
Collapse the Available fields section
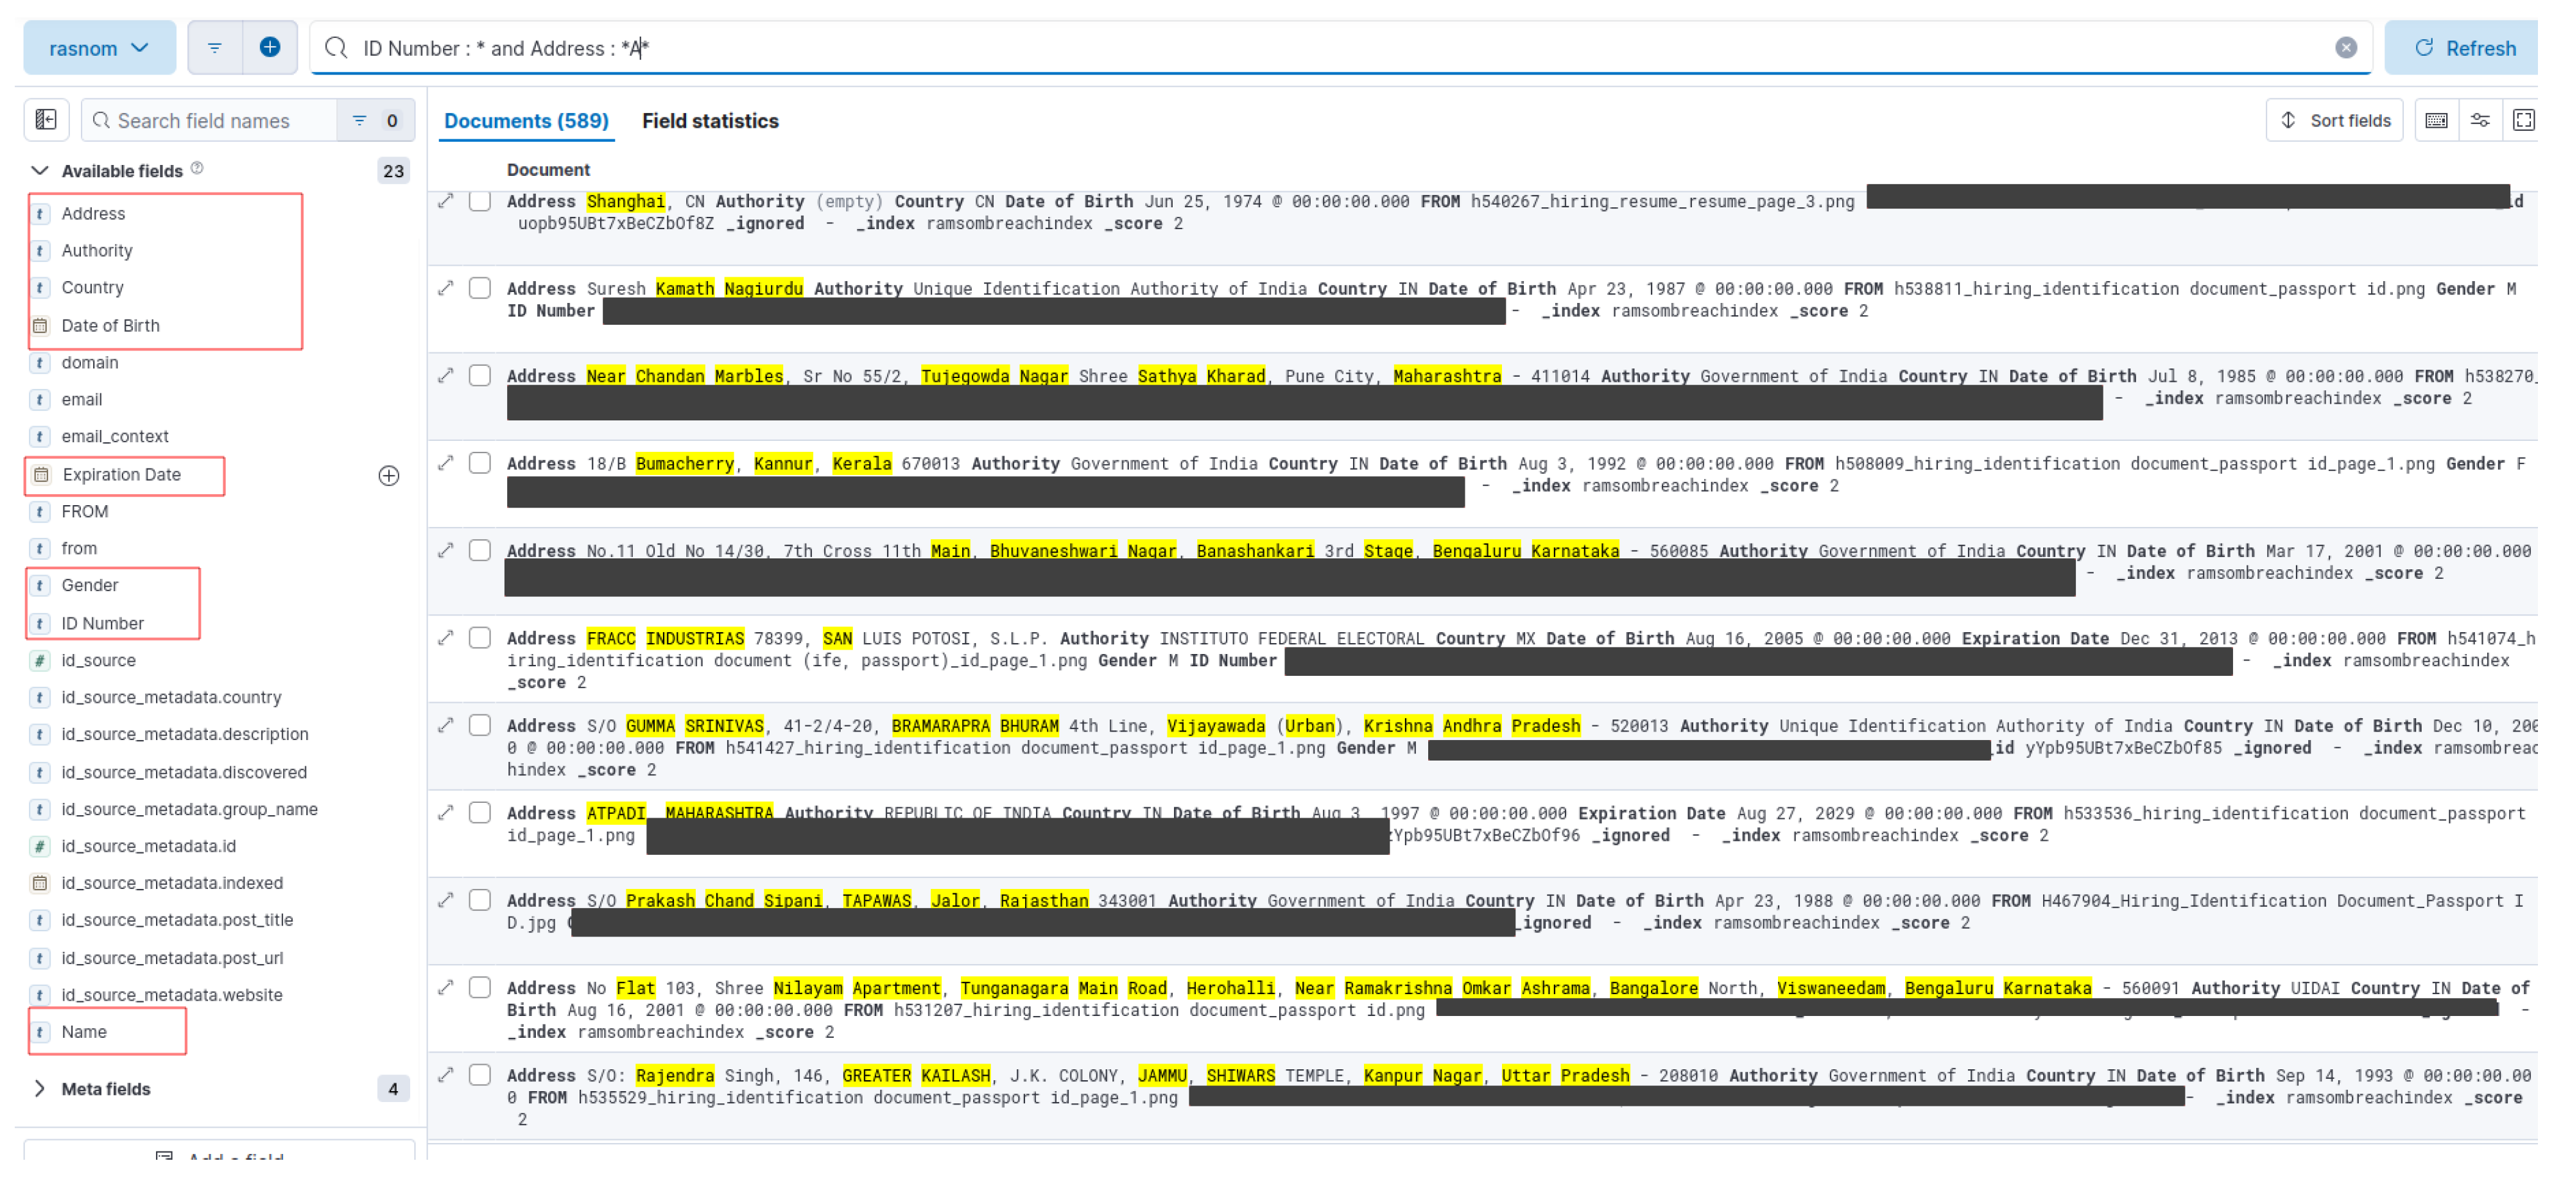(40, 171)
